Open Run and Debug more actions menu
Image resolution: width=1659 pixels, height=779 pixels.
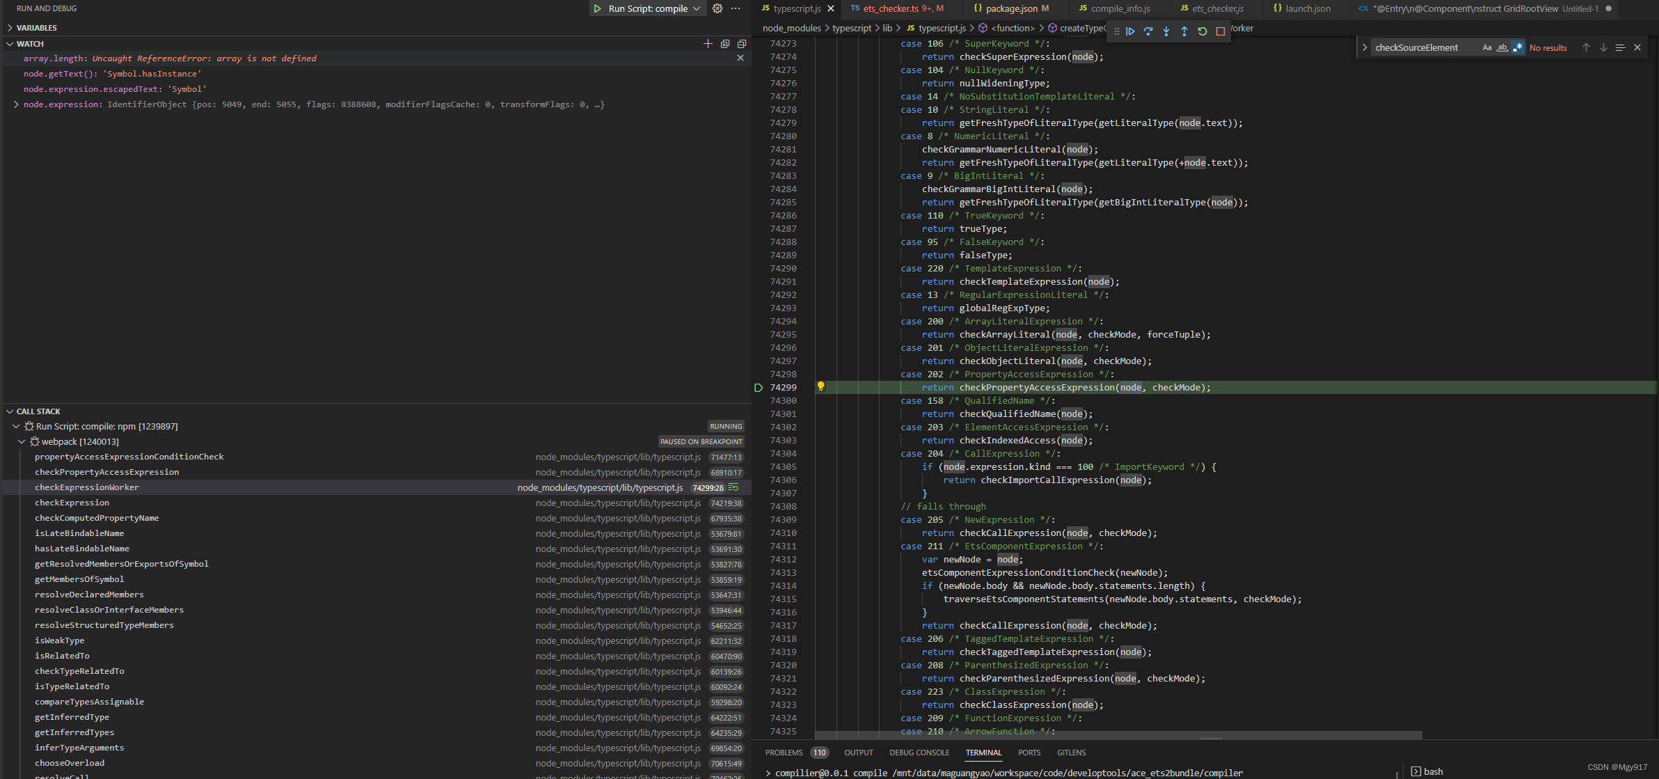pos(736,8)
